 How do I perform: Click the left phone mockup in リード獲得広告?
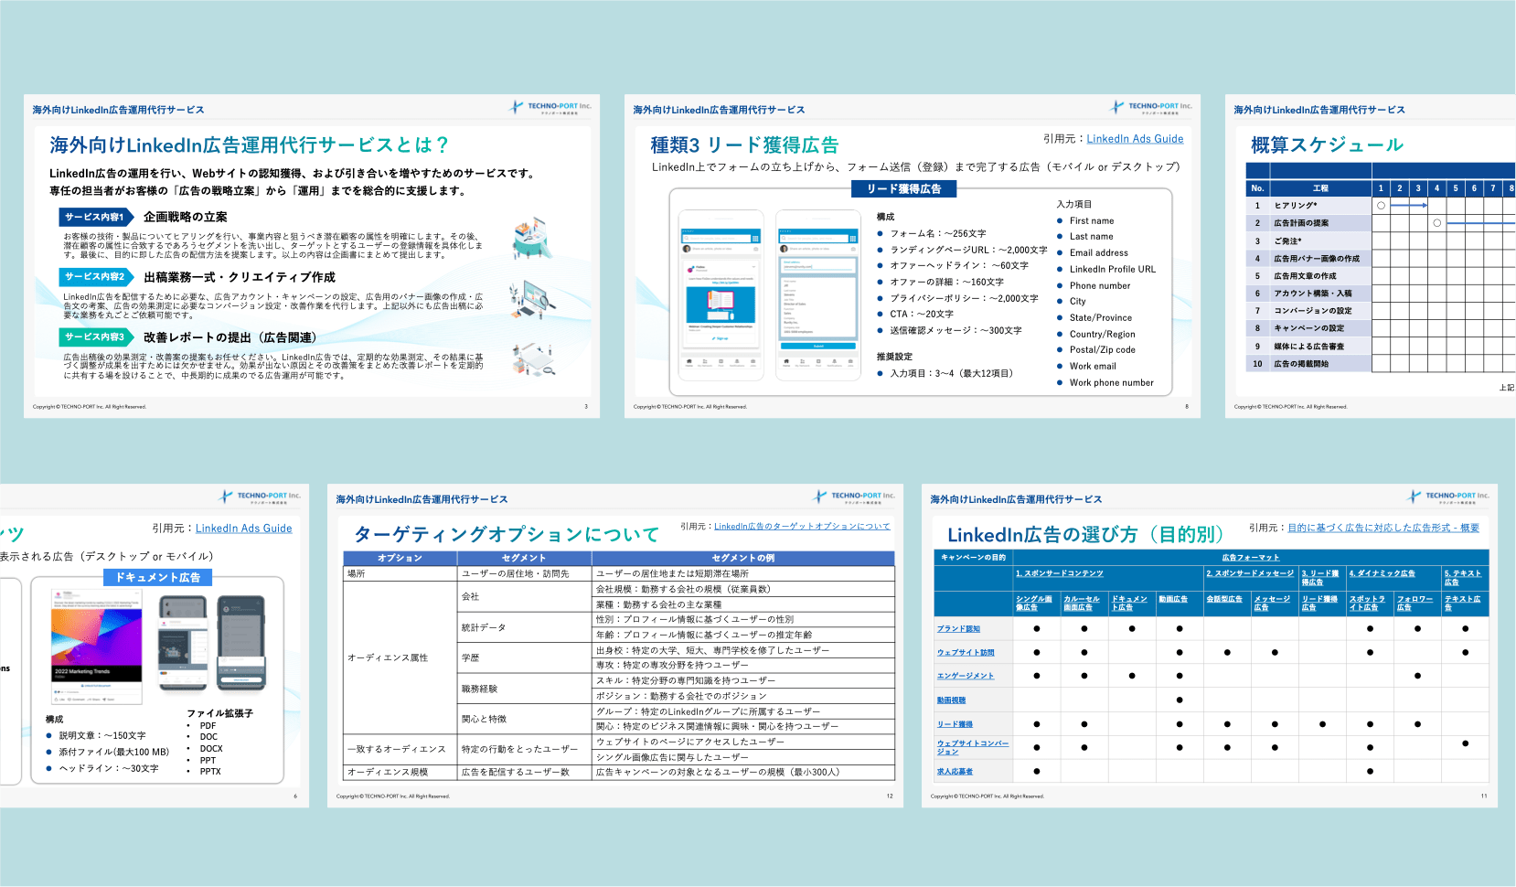pyautogui.click(x=721, y=289)
